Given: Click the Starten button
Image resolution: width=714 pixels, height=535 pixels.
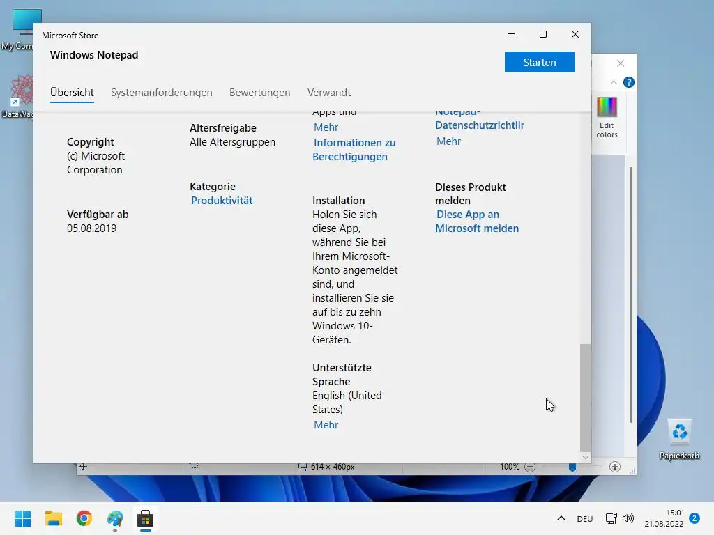Looking at the screenshot, I should coord(539,62).
